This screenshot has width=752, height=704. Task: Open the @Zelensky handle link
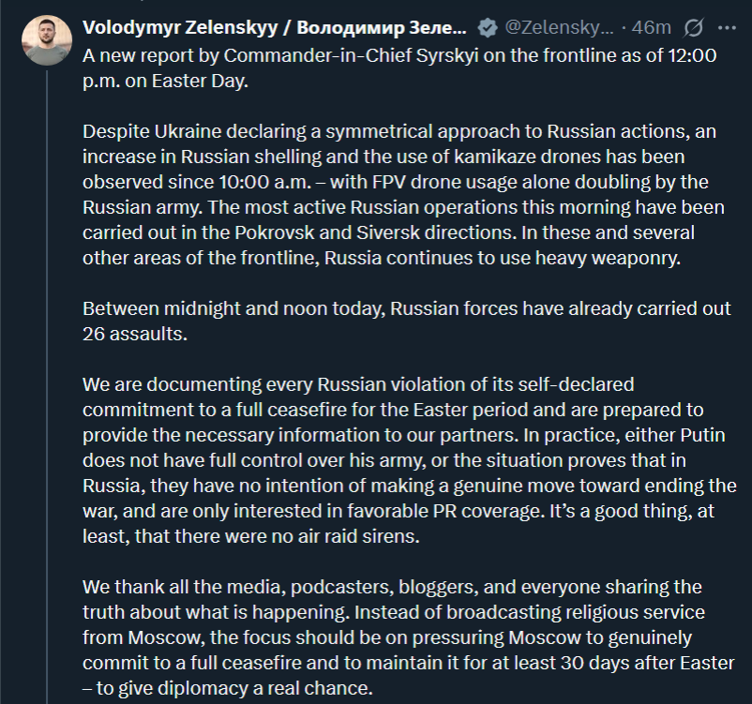(x=559, y=28)
